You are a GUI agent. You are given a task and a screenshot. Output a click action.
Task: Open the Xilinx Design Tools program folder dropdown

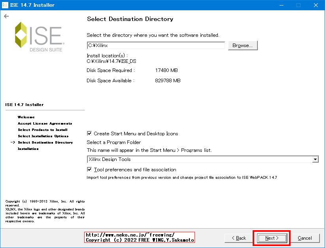[315, 159]
